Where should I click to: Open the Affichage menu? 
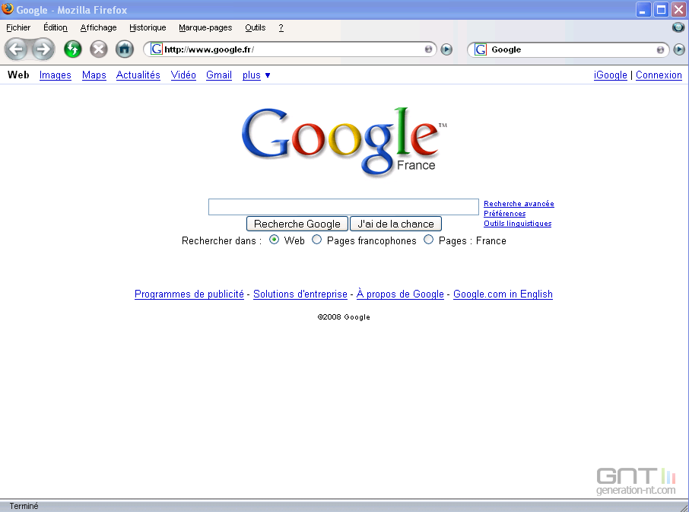(x=98, y=27)
